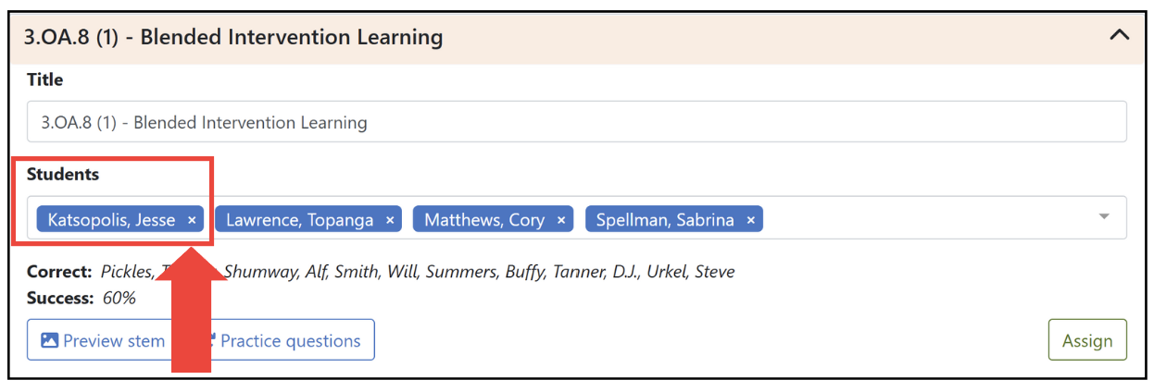
Task: Open the Students dropdown arrow
Action: pos(1104,216)
